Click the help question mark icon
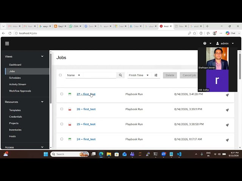The width and height of the screenshot is (242, 181). pyautogui.click(x=205, y=43)
